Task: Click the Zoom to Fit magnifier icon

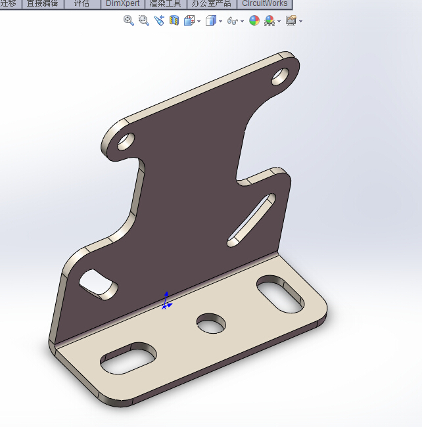Action: coord(129,20)
